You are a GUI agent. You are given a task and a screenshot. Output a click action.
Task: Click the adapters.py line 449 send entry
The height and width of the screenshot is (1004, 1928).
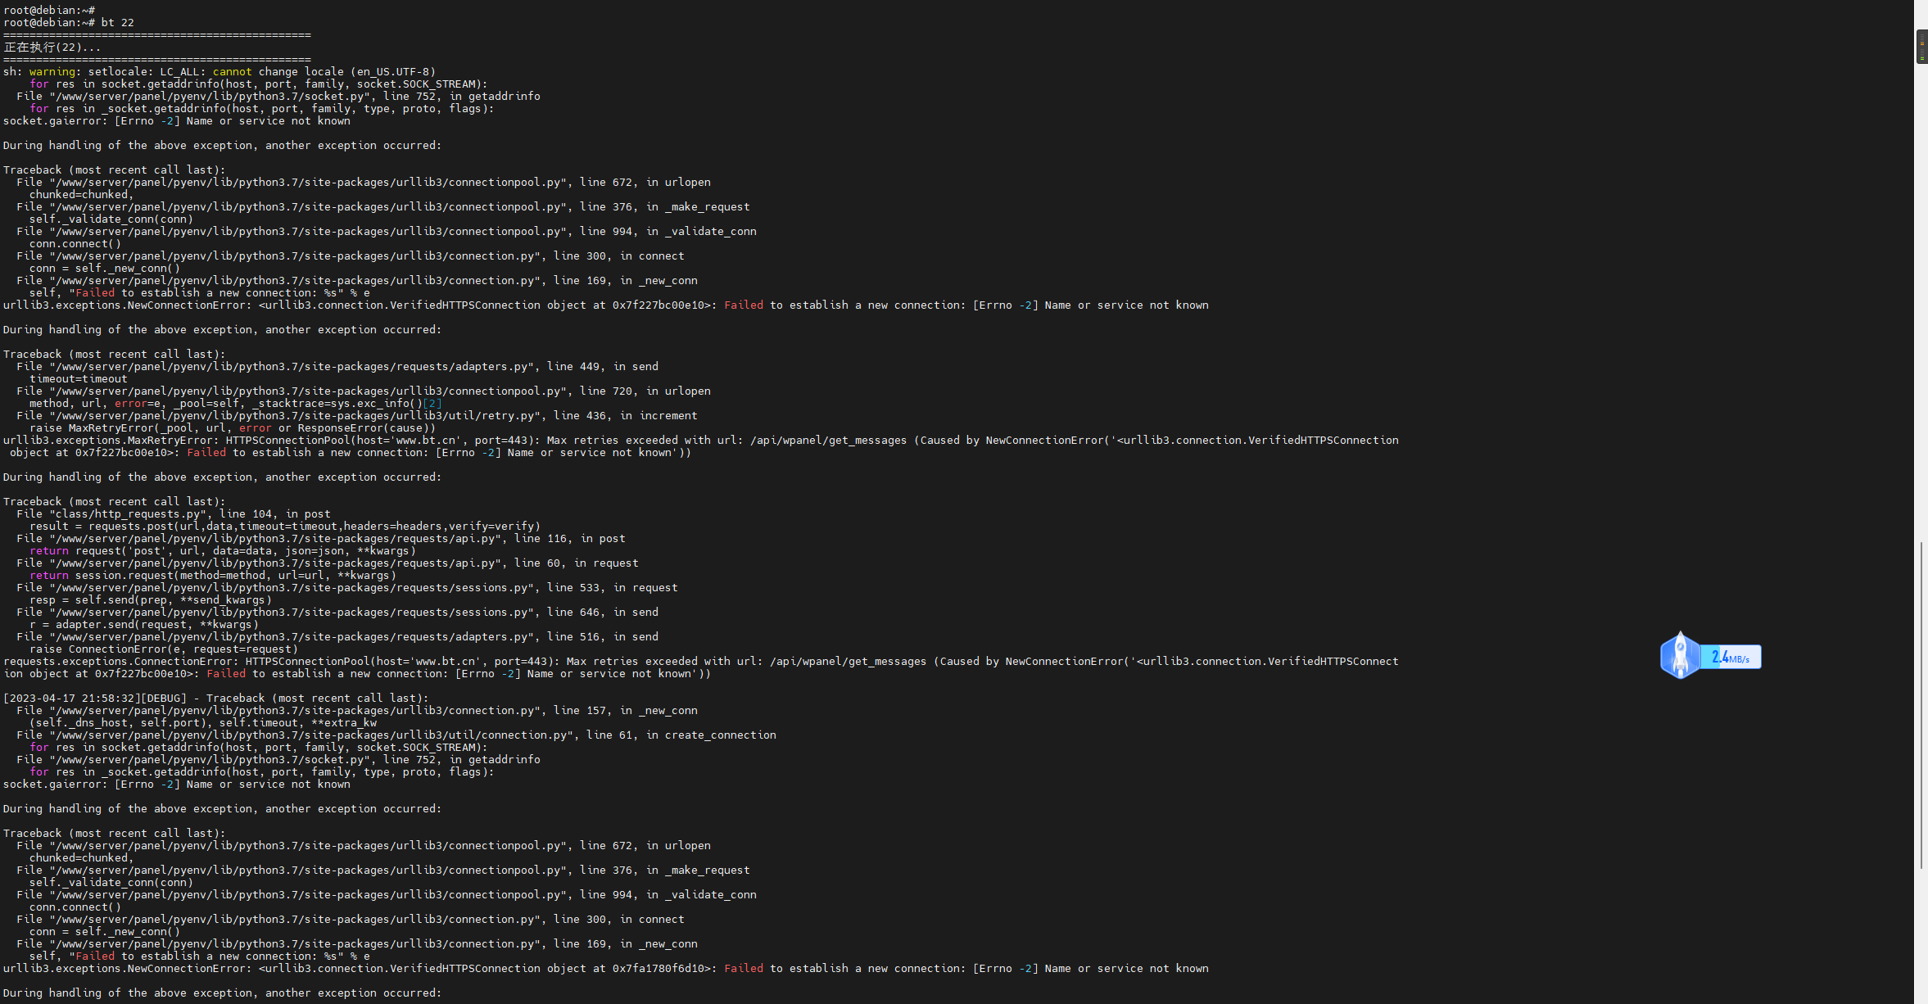coord(337,366)
